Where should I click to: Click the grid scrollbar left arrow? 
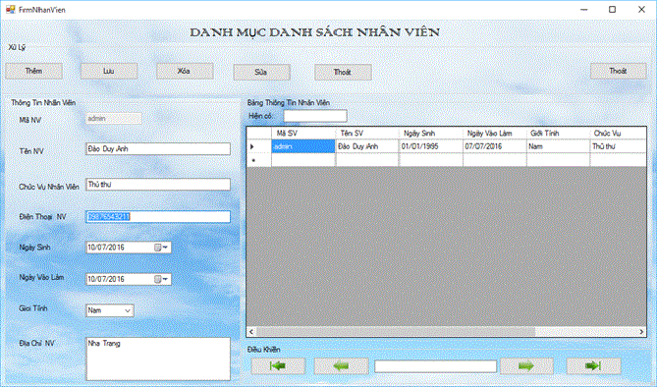(251, 332)
